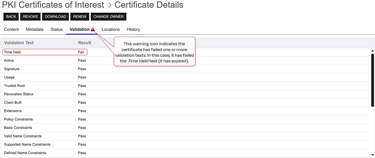The width and height of the screenshot is (375, 158).
Task: Switch to the Content tab
Action: (11, 29)
